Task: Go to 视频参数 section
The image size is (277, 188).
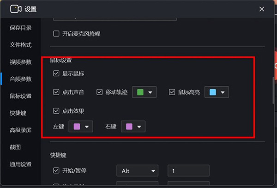Action: [x=20, y=62]
